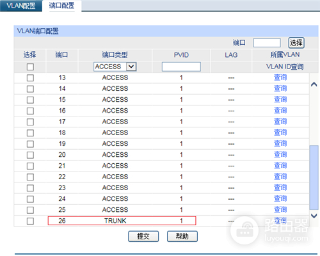Tick the checkbox for port 16
This screenshot has width=320, height=256.
click(30, 111)
